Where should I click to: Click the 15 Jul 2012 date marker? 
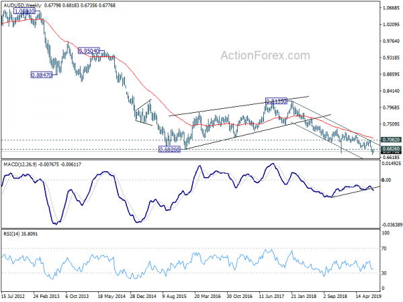coord(13,296)
